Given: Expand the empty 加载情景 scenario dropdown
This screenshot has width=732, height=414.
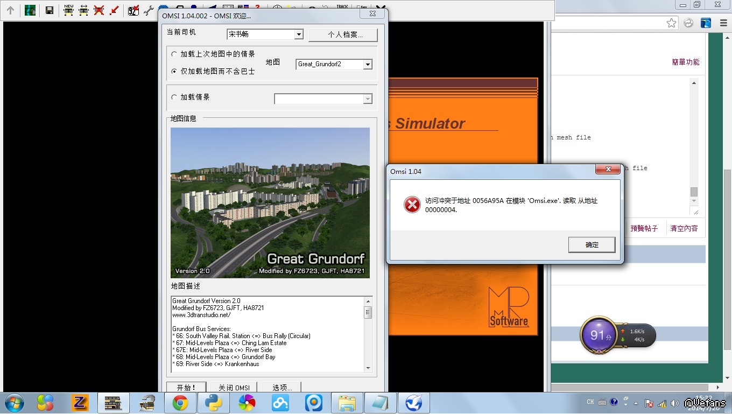Looking at the screenshot, I should pos(368,99).
